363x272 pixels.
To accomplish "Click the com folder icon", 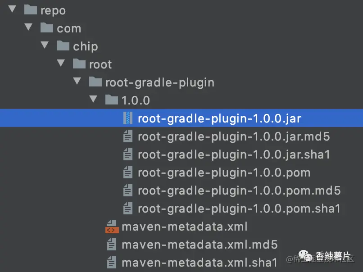I will click(x=47, y=28).
